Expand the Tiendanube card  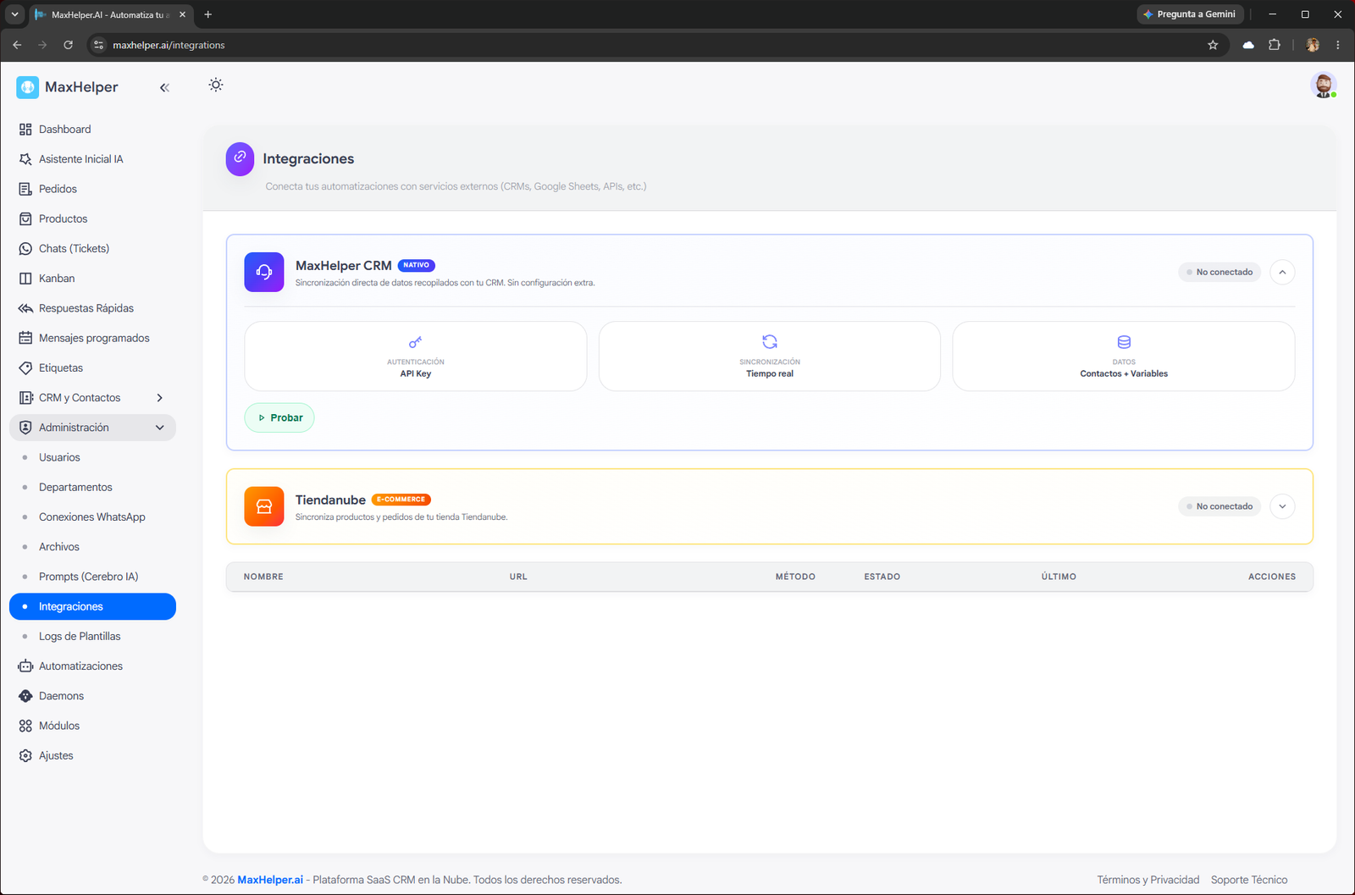click(1282, 506)
